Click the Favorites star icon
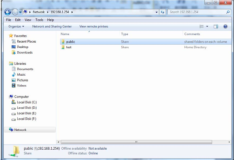Viewport: 234px width, 160px height. click(x=11, y=36)
